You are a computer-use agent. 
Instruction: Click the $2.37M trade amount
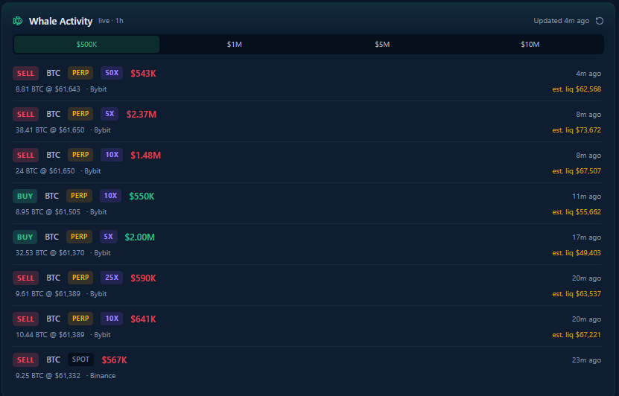tap(142, 115)
